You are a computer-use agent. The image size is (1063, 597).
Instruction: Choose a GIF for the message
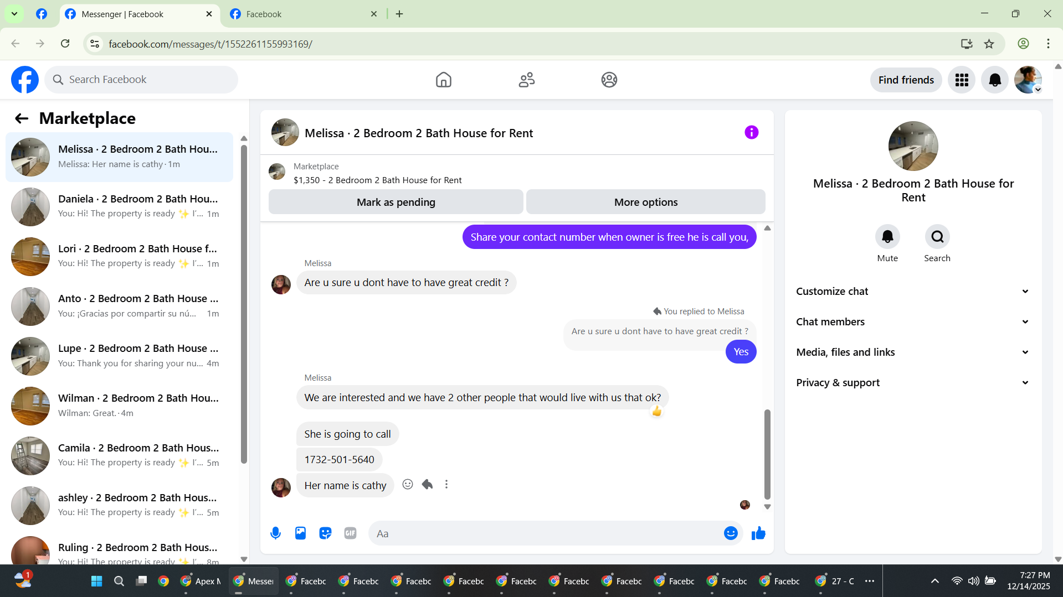point(350,533)
